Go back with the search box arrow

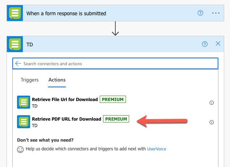18,63
